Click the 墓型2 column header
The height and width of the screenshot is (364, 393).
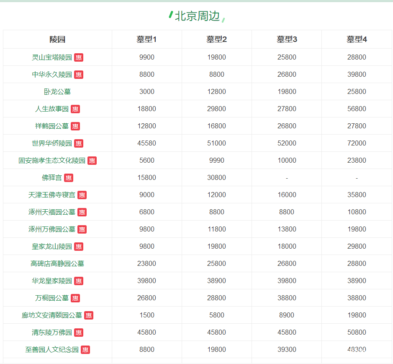(216, 39)
